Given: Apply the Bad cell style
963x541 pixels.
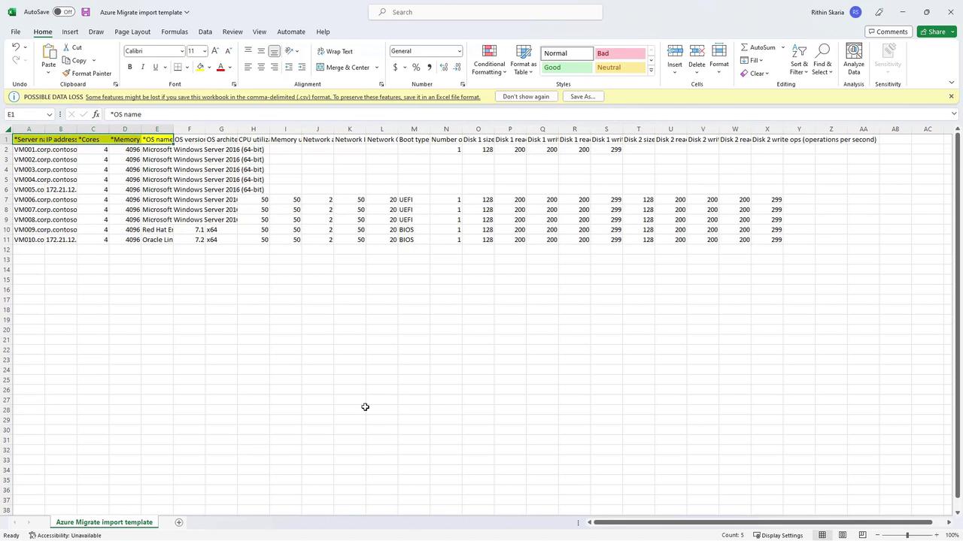Looking at the screenshot, I should tap(620, 53).
